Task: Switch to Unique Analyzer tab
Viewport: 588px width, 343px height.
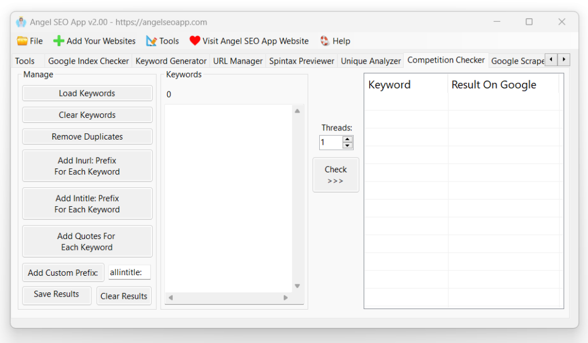Action: point(371,61)
